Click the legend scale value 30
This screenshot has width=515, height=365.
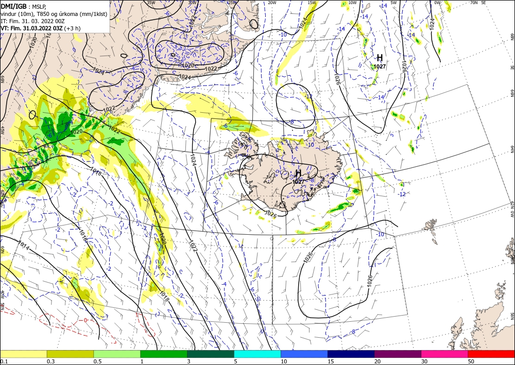coord(424,361)
